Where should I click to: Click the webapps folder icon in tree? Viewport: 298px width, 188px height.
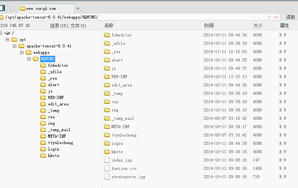pos(28,52)
